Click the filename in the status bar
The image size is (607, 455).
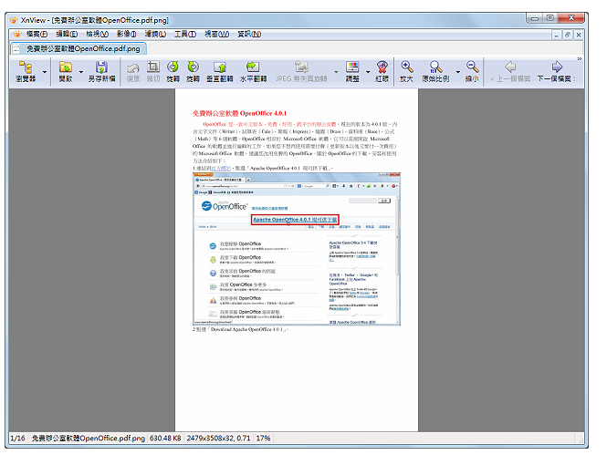point(89,438)
